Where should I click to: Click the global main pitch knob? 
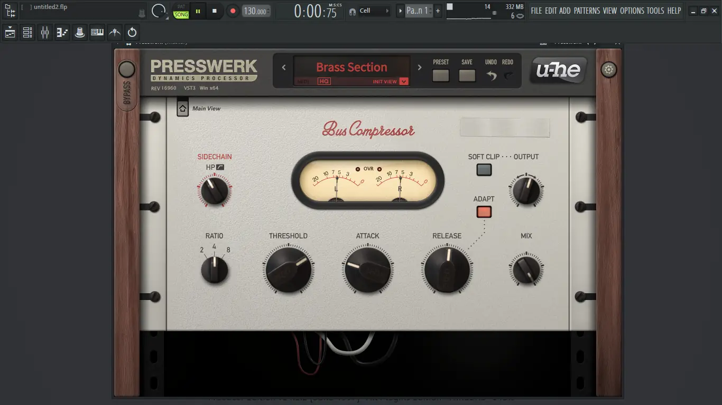pyautogui.click(x=159, y=11)
